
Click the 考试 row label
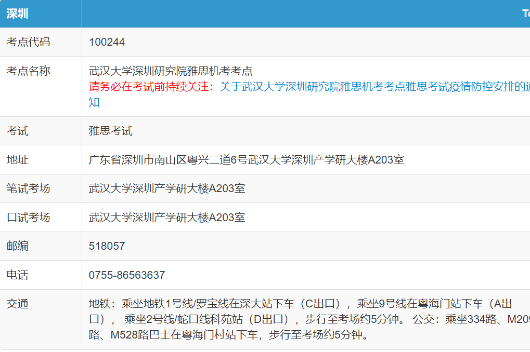click(x=17, y=131)
